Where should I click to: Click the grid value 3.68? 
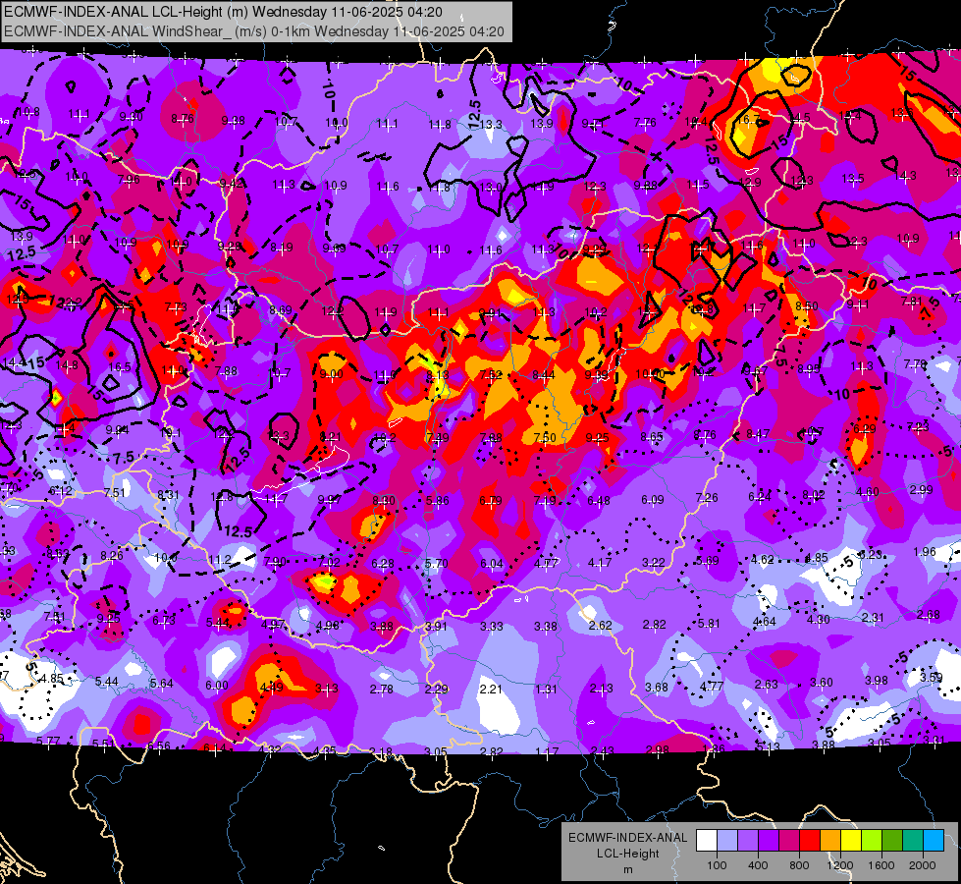657,688
